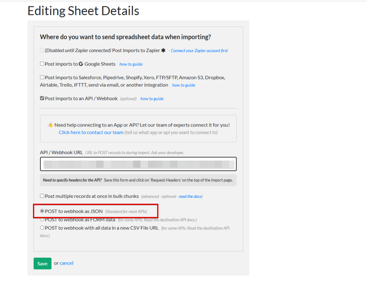Click the cancel link beside Save
The width and height of the screenshot is (367, 286).
pyautogui.click(x=66, y=263)
